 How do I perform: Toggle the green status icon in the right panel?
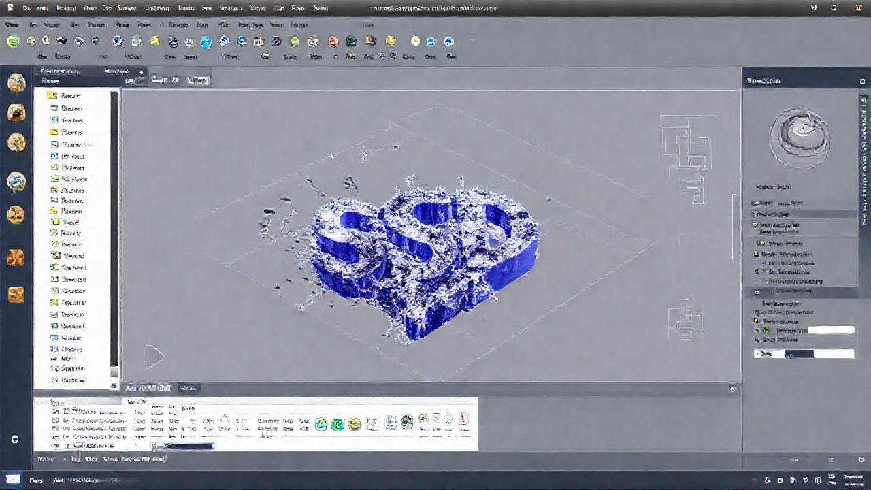click(x=768, y=329)
